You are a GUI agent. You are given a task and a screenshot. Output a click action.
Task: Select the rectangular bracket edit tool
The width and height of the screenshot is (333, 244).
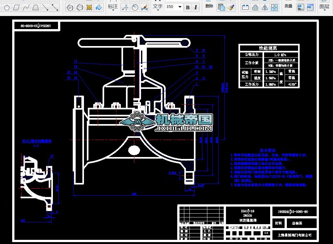tap(245, 8)
